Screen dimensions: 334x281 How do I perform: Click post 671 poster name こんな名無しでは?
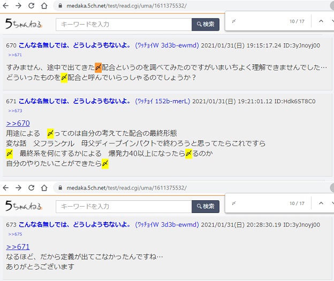74,101
